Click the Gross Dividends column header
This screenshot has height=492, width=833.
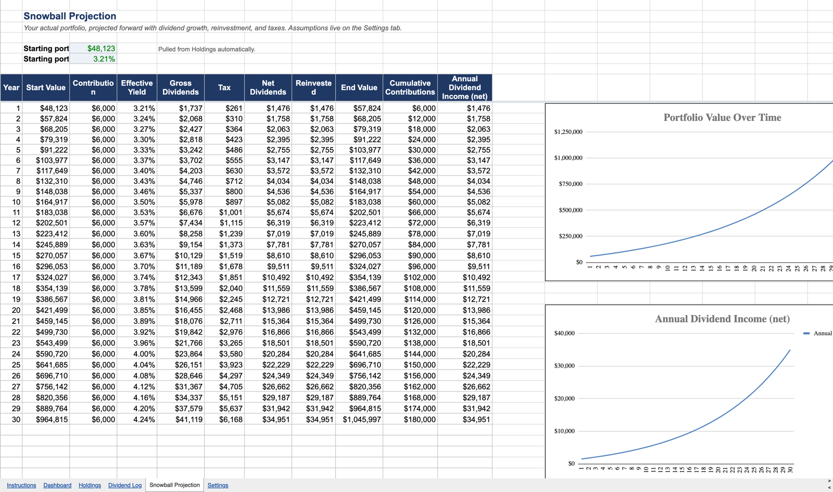[181, 87]
